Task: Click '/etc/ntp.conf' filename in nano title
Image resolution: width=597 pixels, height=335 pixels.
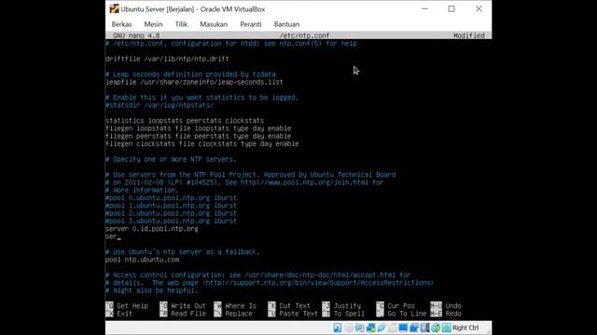Action: tap(304, 35)
